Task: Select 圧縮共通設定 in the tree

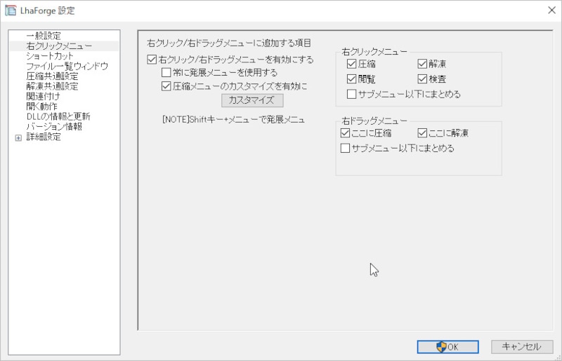Action: [x=52, y=76]
